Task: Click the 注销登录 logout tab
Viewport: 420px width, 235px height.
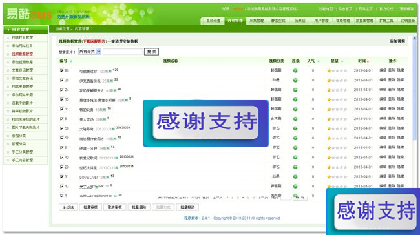Action: pyautogui.click(x=408, y=21)
